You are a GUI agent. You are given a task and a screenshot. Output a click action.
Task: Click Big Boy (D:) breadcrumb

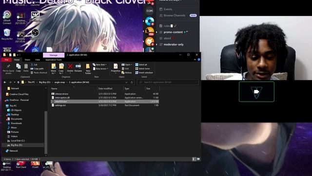click(x=44, y=82)
